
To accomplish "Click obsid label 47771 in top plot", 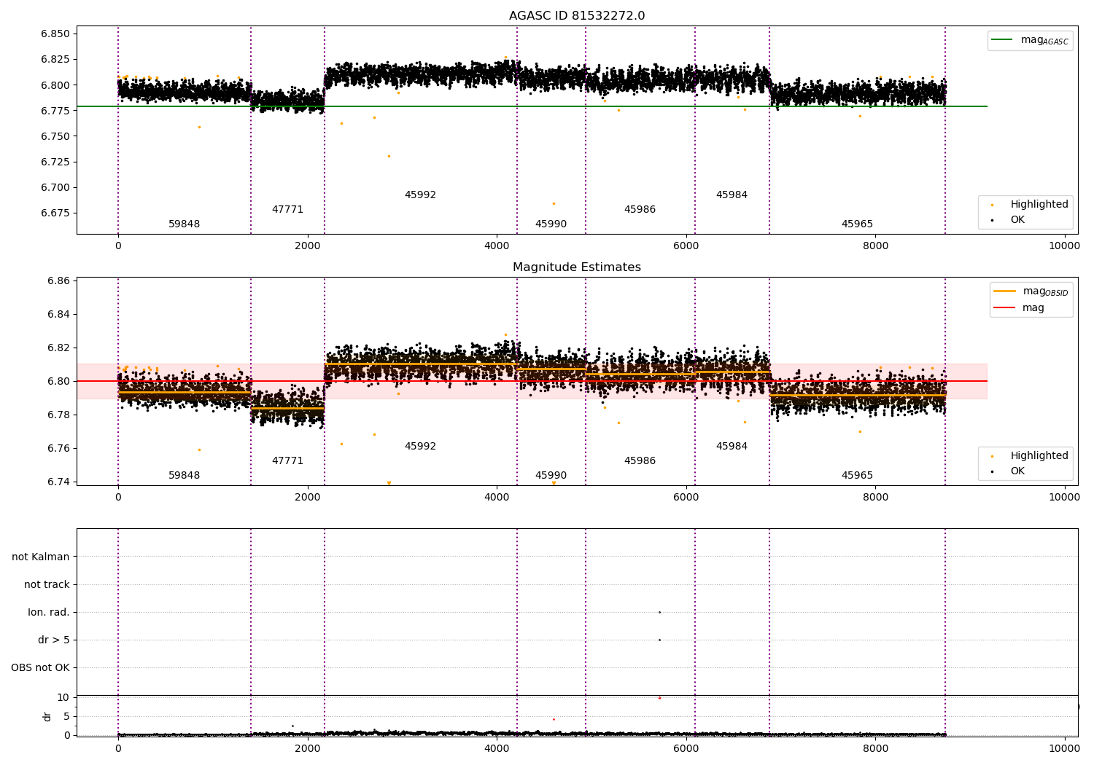I will pos(287,210).
